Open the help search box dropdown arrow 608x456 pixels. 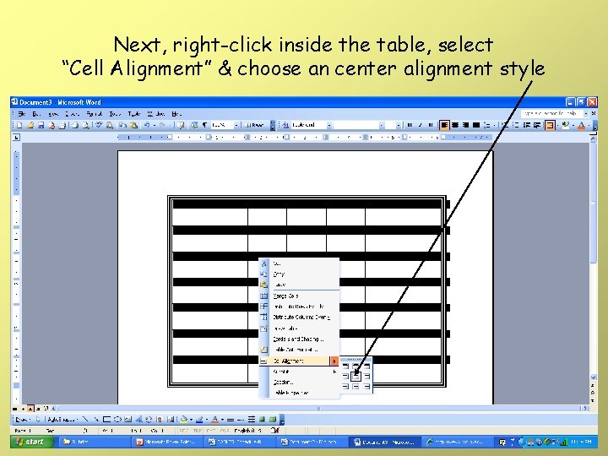click(586, 113)
